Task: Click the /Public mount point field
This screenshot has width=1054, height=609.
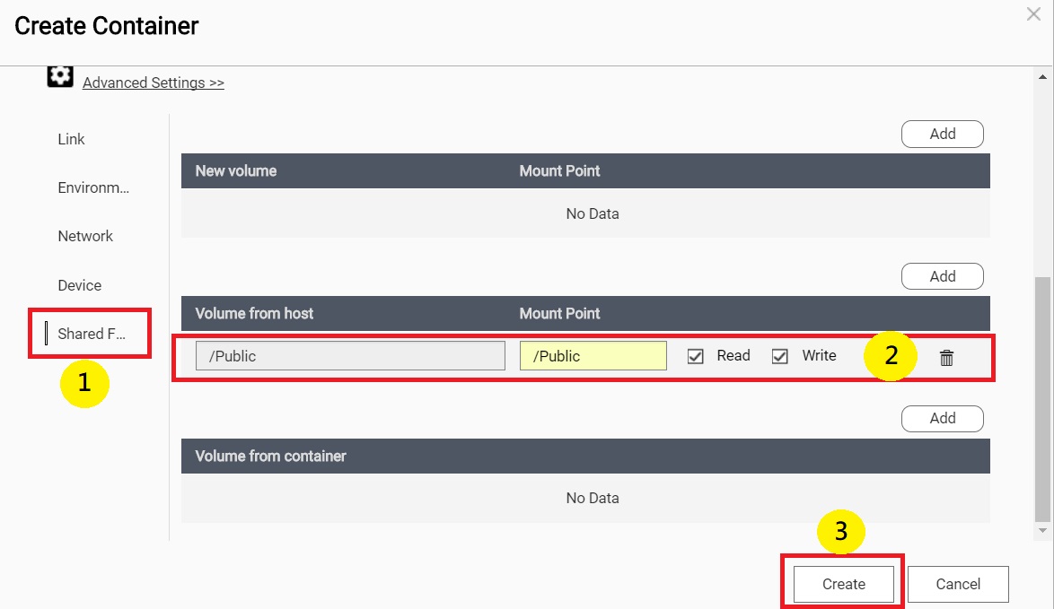Action: pos(593,356)
